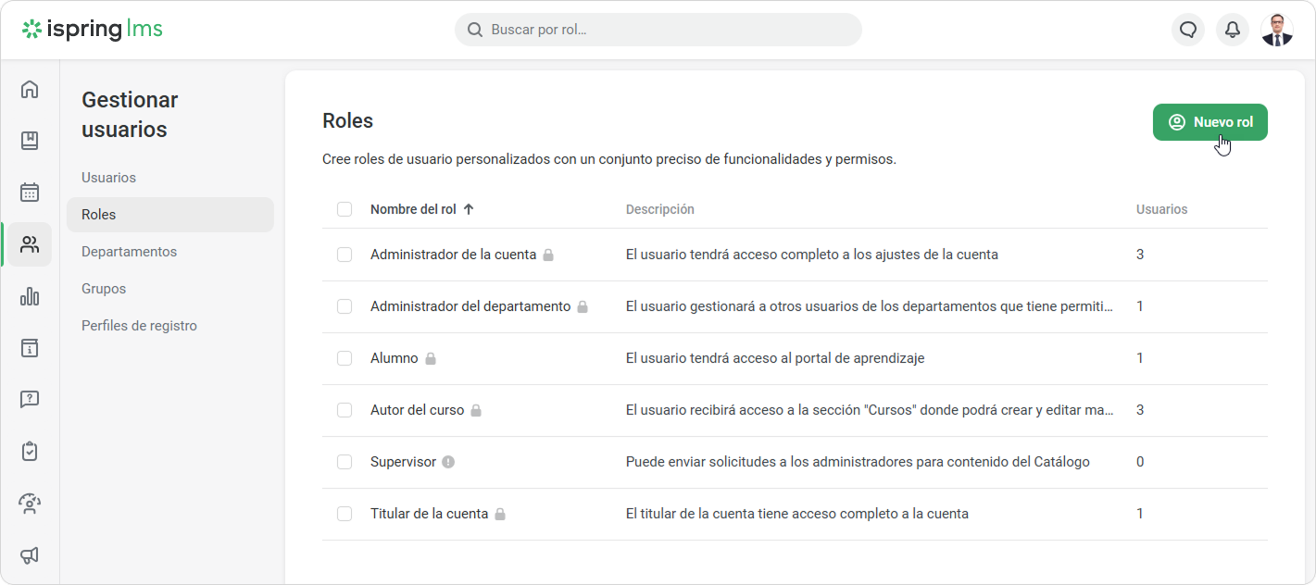The image size is (1316, 585).
Task: Open the calendar icon in sidebar
Action: pos(30,193)
